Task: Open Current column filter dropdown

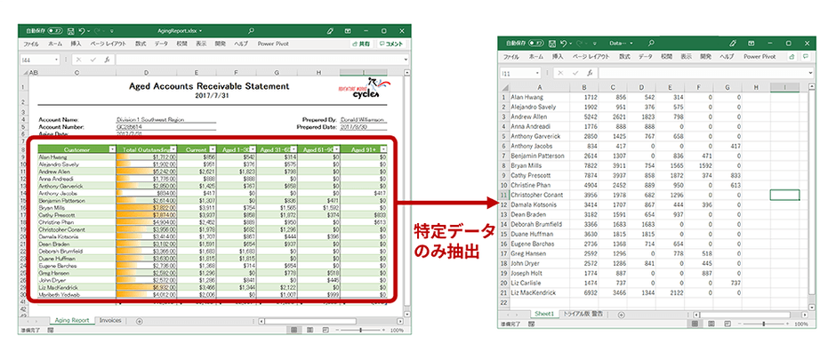Action: pyautogui.click(x=213, y=149)
